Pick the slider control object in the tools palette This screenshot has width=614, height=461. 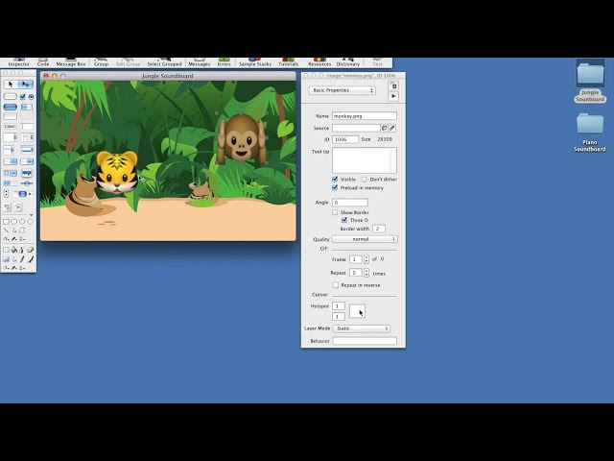27,183
